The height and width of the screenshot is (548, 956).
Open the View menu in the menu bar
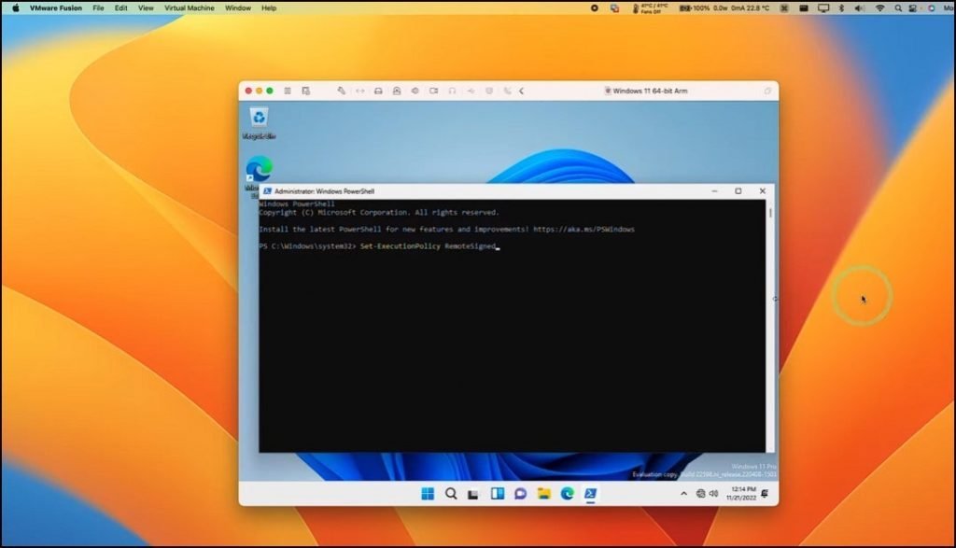145,7
